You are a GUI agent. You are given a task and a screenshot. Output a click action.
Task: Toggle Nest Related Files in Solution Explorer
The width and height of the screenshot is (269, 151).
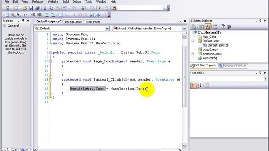click(208, 27)
